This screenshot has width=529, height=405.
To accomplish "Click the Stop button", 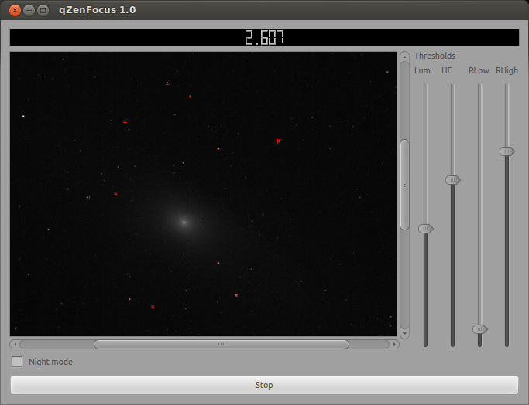I will (264, 385).
